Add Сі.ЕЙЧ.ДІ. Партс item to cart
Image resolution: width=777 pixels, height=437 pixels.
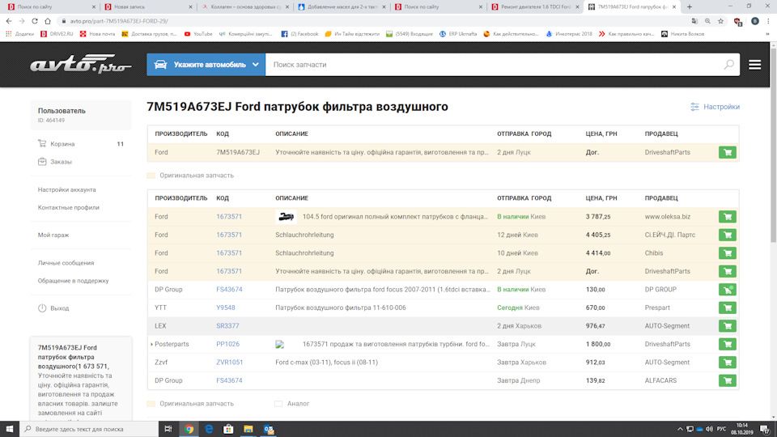(x=728, y=235)
